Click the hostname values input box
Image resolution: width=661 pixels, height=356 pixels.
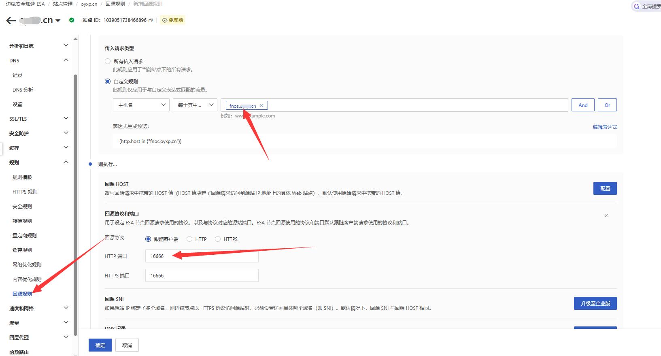[394, 105]
